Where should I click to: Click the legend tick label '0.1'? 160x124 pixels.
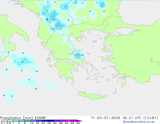coord(3,123)
